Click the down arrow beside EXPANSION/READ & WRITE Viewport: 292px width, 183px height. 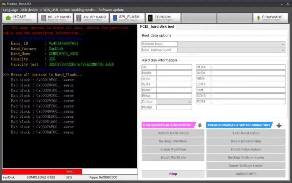pos(279,125)
